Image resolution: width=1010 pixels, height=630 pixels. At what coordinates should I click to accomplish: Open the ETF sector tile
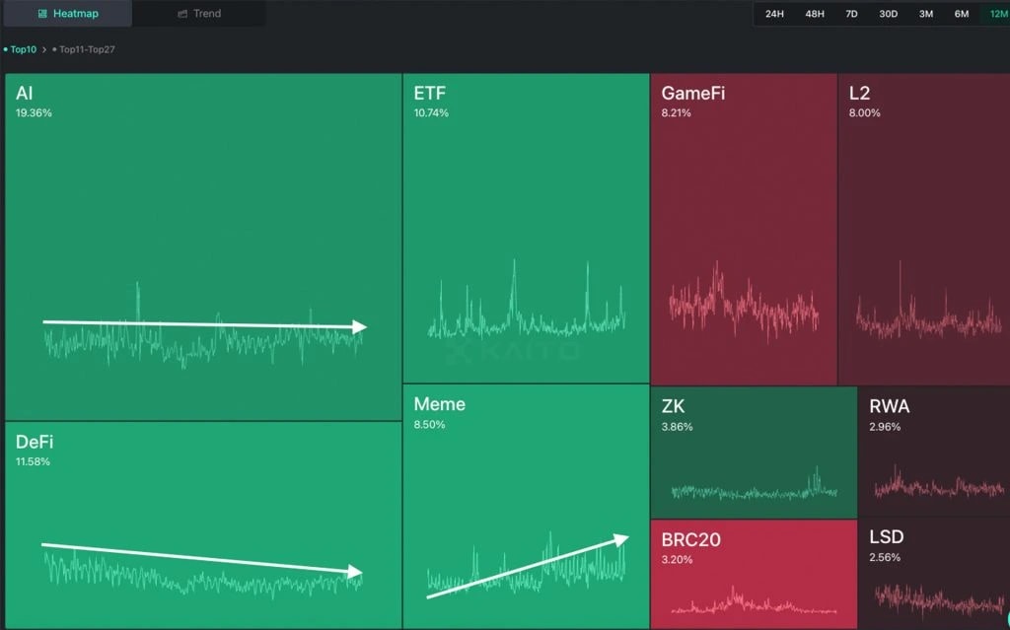pyautogui.click(x=526, y=227)
